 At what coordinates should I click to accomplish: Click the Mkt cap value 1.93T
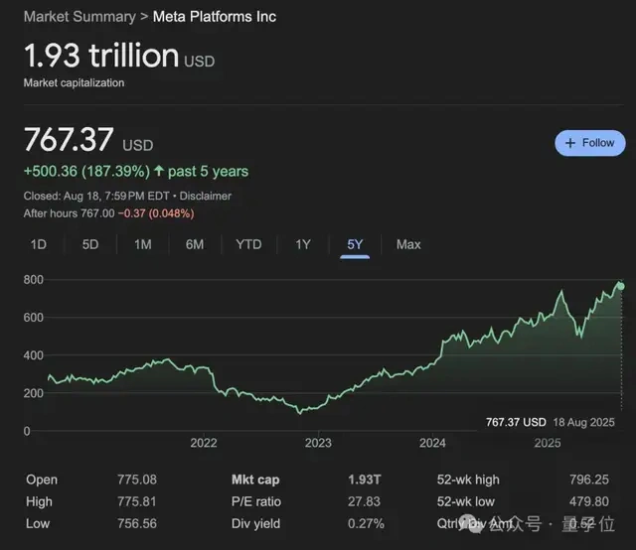click(365, 480)
